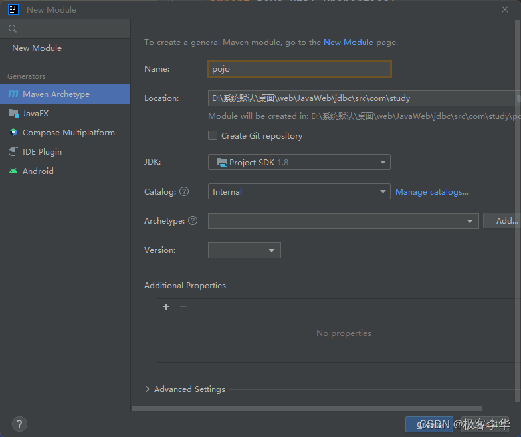Viewport: 521px width, 437px height.
Task: Focus the Name field containing pojo
Action: coord(299,69)
